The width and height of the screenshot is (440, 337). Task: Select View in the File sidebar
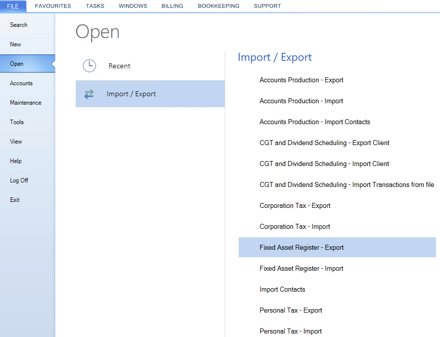[x=27, y=141]
